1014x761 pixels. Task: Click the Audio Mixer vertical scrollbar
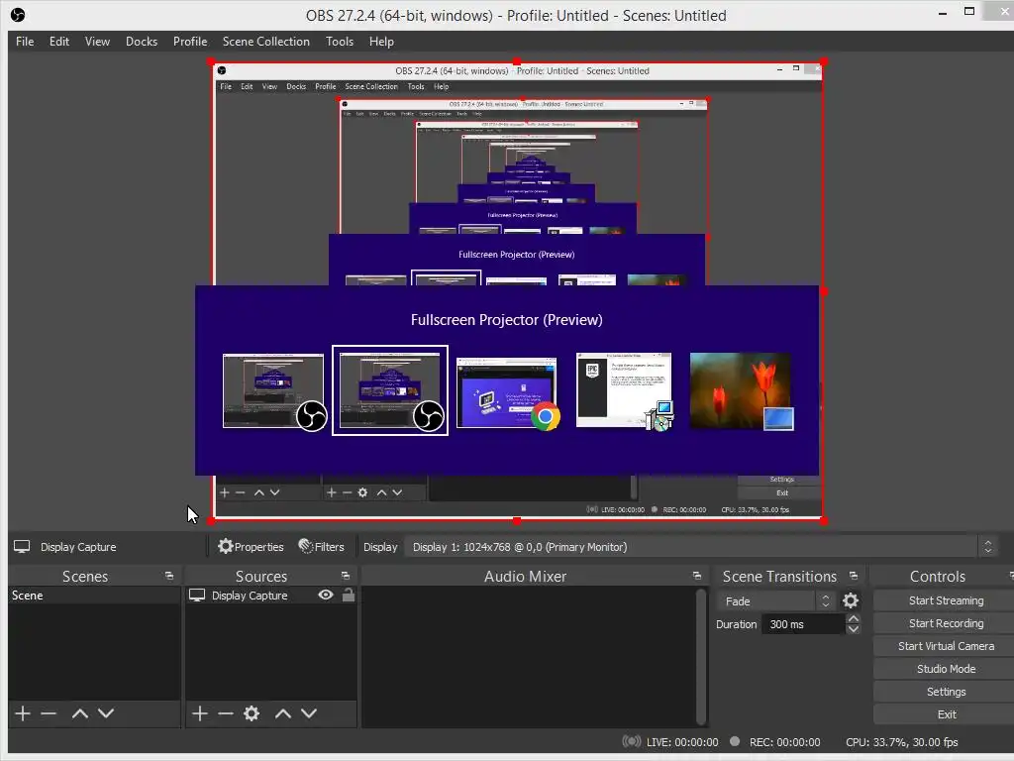[x=700, y=656]
